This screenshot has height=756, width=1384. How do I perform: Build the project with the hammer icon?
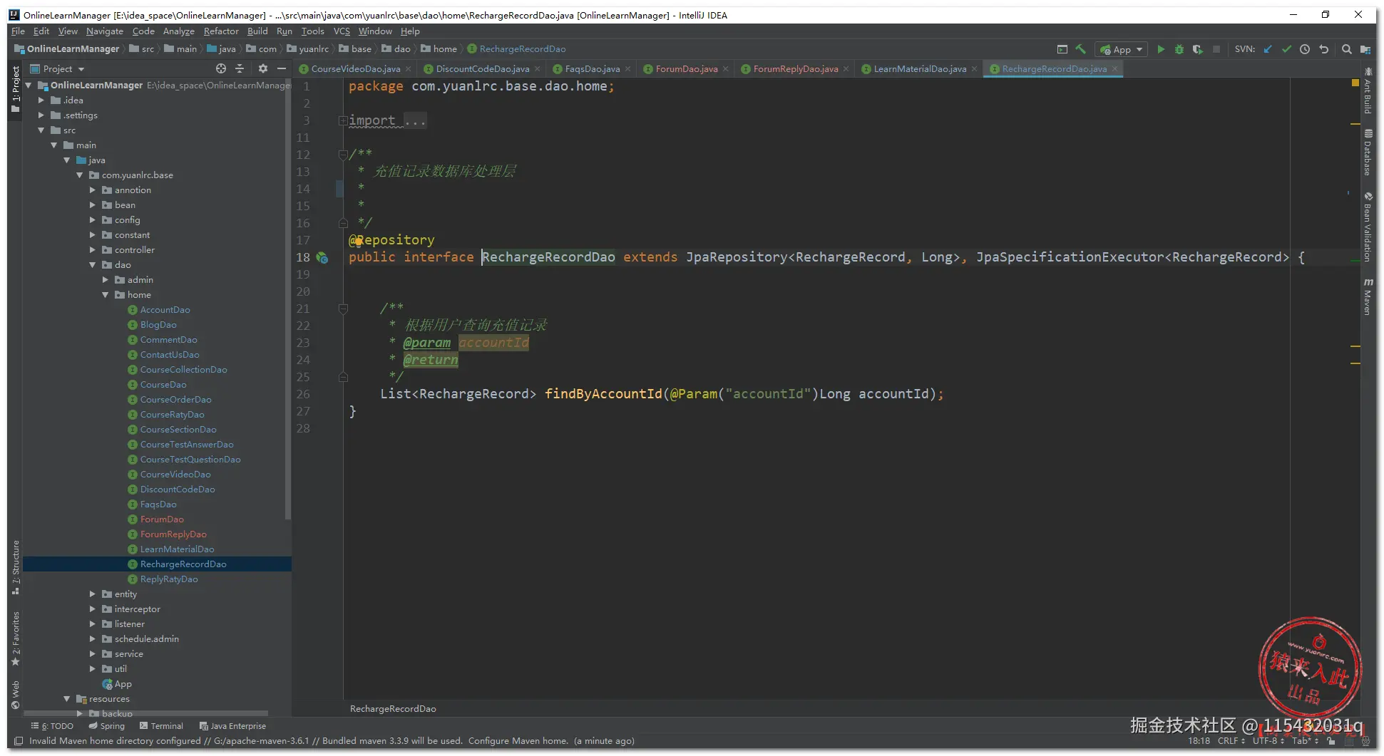(x=1081, y=49)
